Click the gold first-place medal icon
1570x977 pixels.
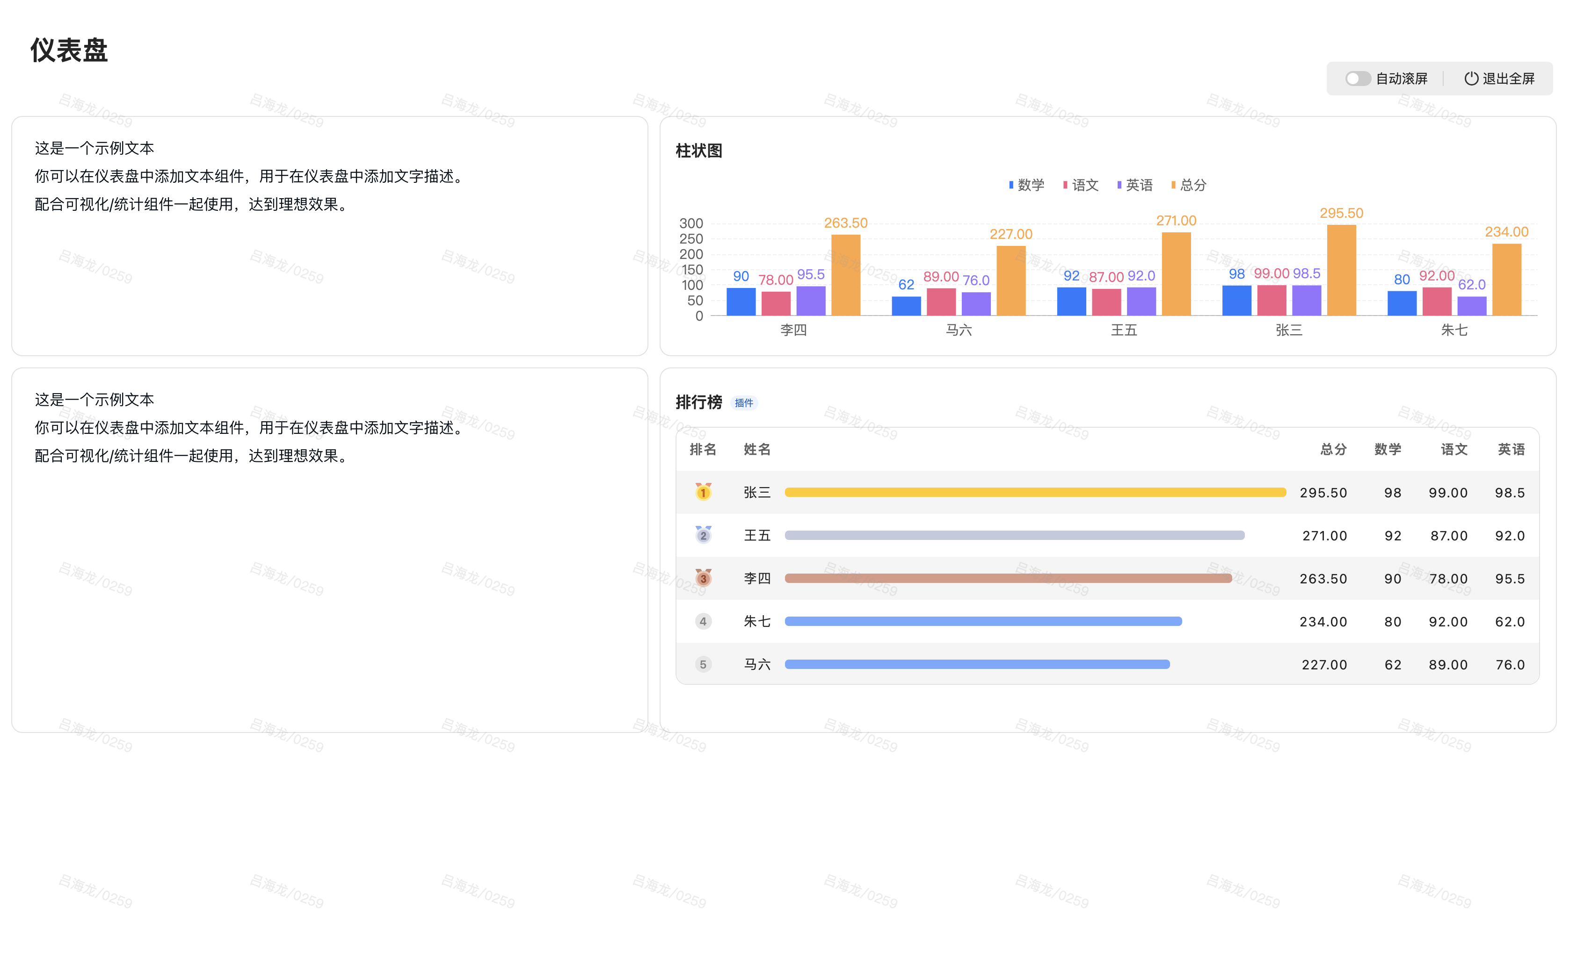click(x=703, y=492)
